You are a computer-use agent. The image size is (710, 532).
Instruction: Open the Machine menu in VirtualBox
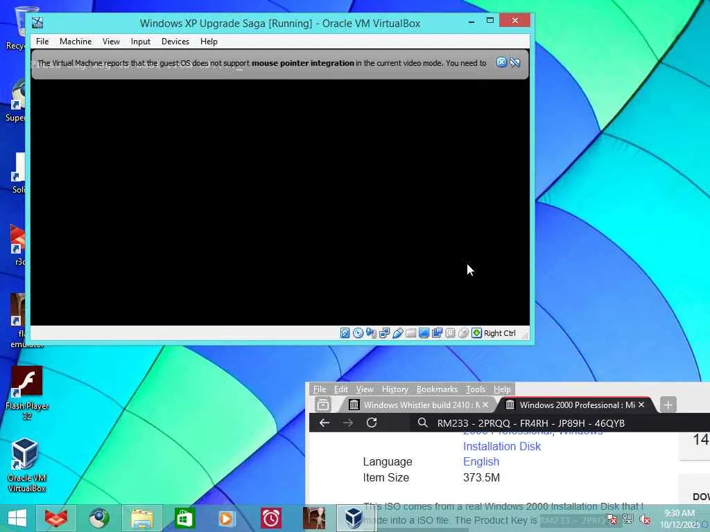(76, 42)
